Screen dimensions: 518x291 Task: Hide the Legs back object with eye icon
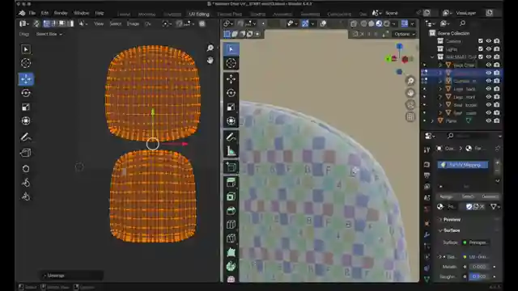(x=489, y=89)
